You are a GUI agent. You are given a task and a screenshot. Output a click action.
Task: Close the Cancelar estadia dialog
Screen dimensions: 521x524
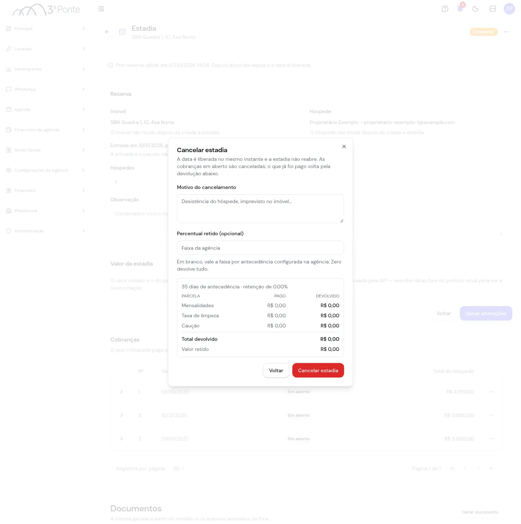pyautogui.click(x=344, y=147)
